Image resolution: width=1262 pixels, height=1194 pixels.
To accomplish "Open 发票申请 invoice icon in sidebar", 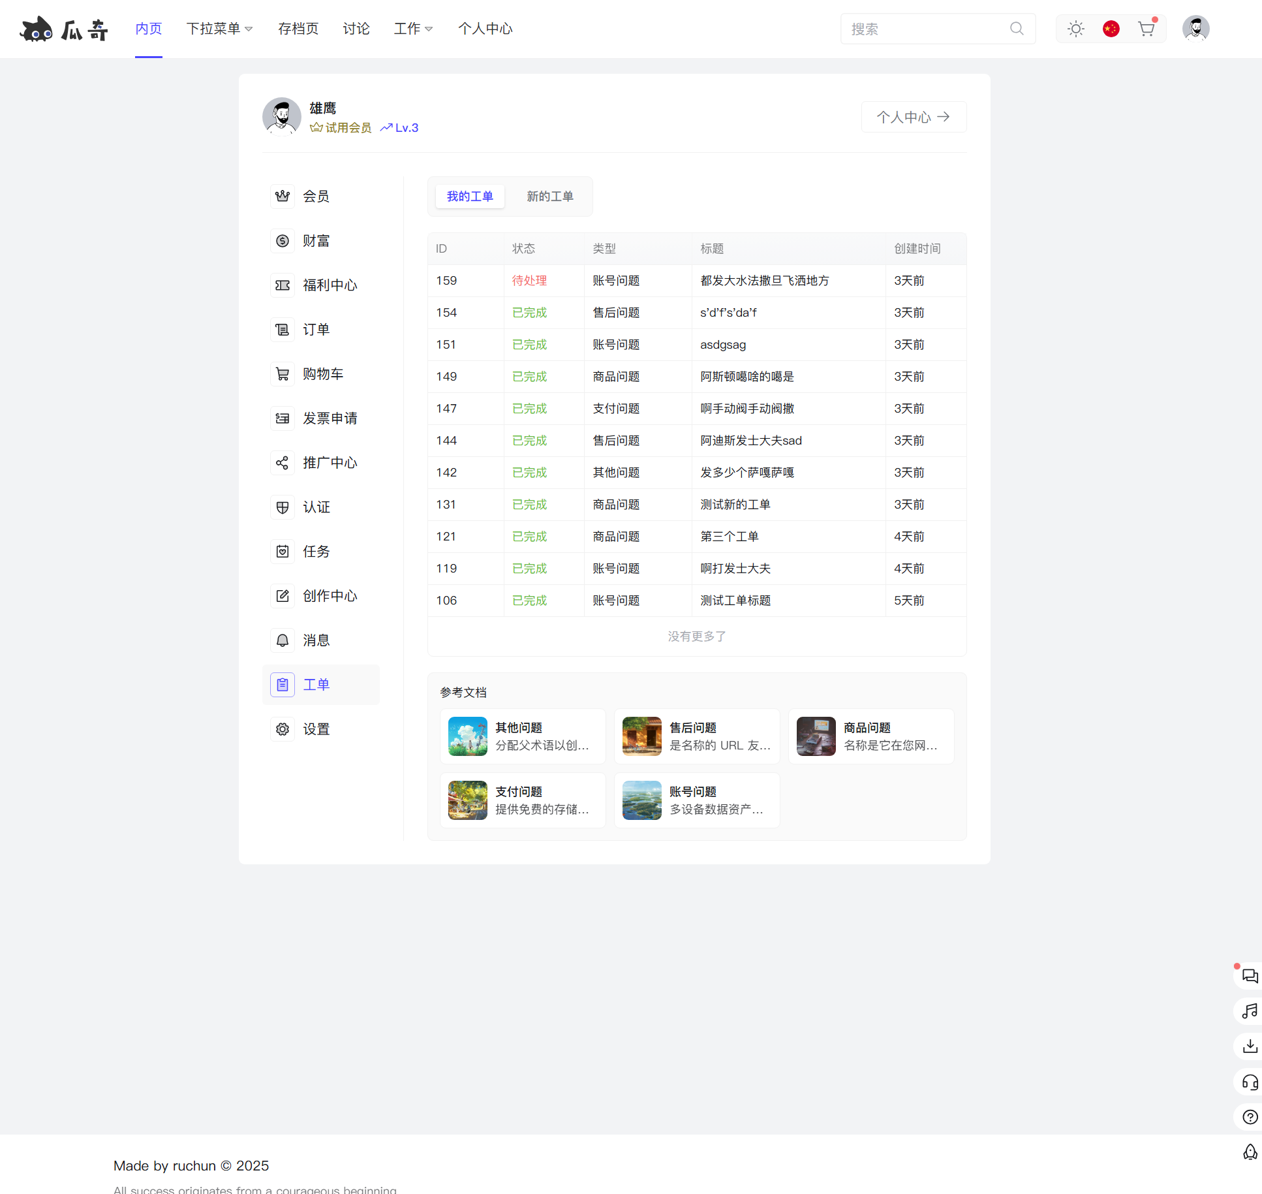I will pos(283,418).
